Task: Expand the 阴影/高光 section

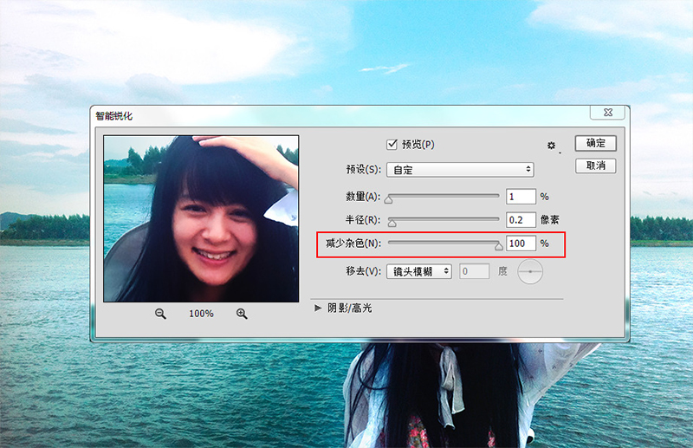Action: point(317,308)
